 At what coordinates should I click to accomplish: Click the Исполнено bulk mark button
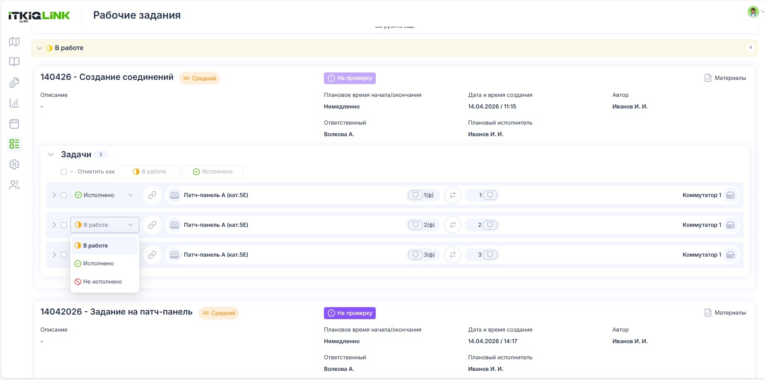point(213,172)
